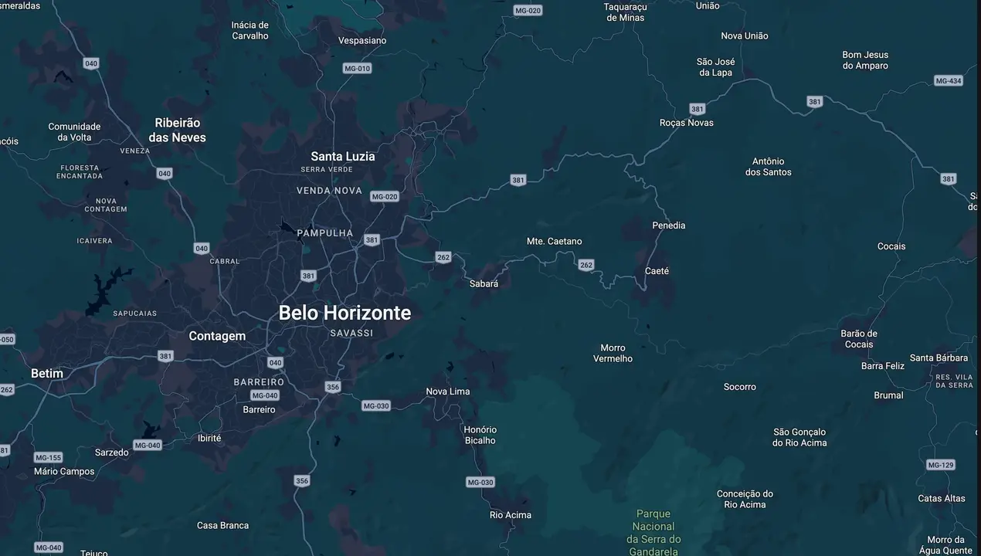Select Comunidade da Volta label
981x556 pixels.
tap(74, 132)
